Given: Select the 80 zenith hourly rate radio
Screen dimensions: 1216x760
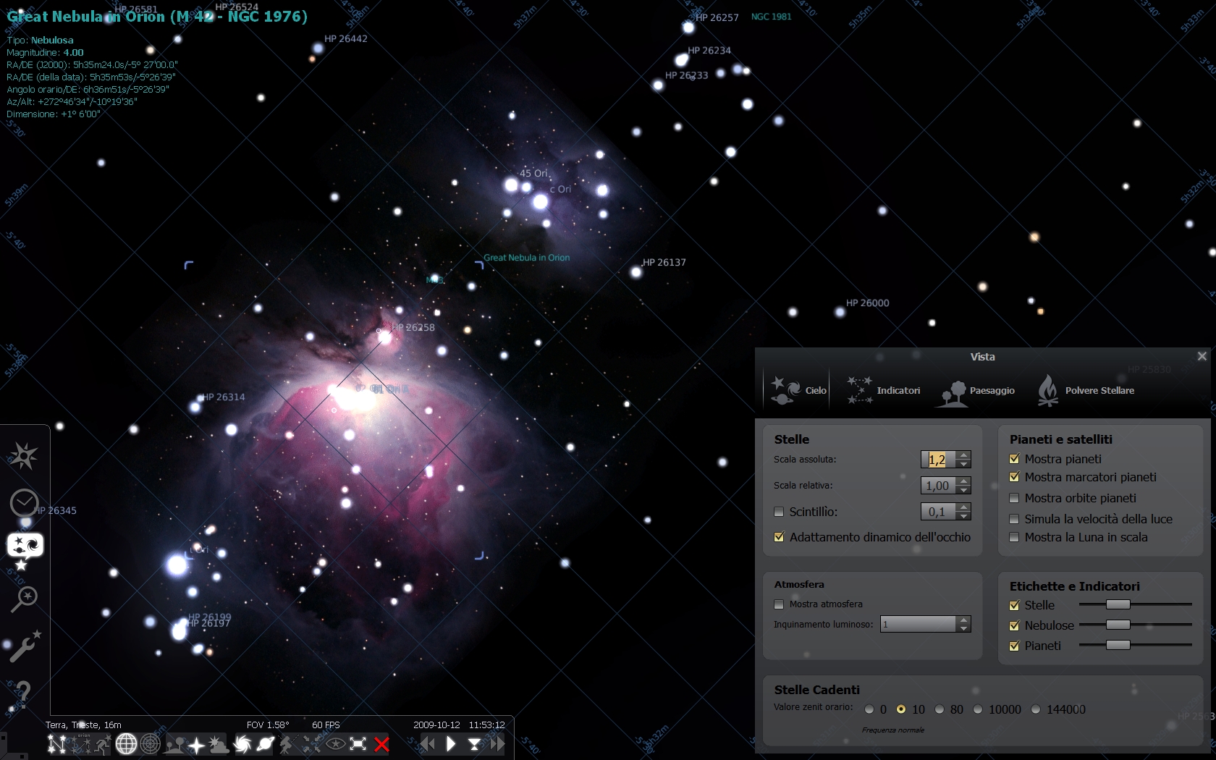Looking at the screenshot, I should tap(940, 709).
